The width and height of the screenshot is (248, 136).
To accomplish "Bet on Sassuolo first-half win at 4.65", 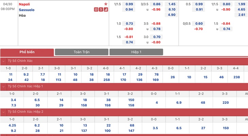I will tap(241, 10).
